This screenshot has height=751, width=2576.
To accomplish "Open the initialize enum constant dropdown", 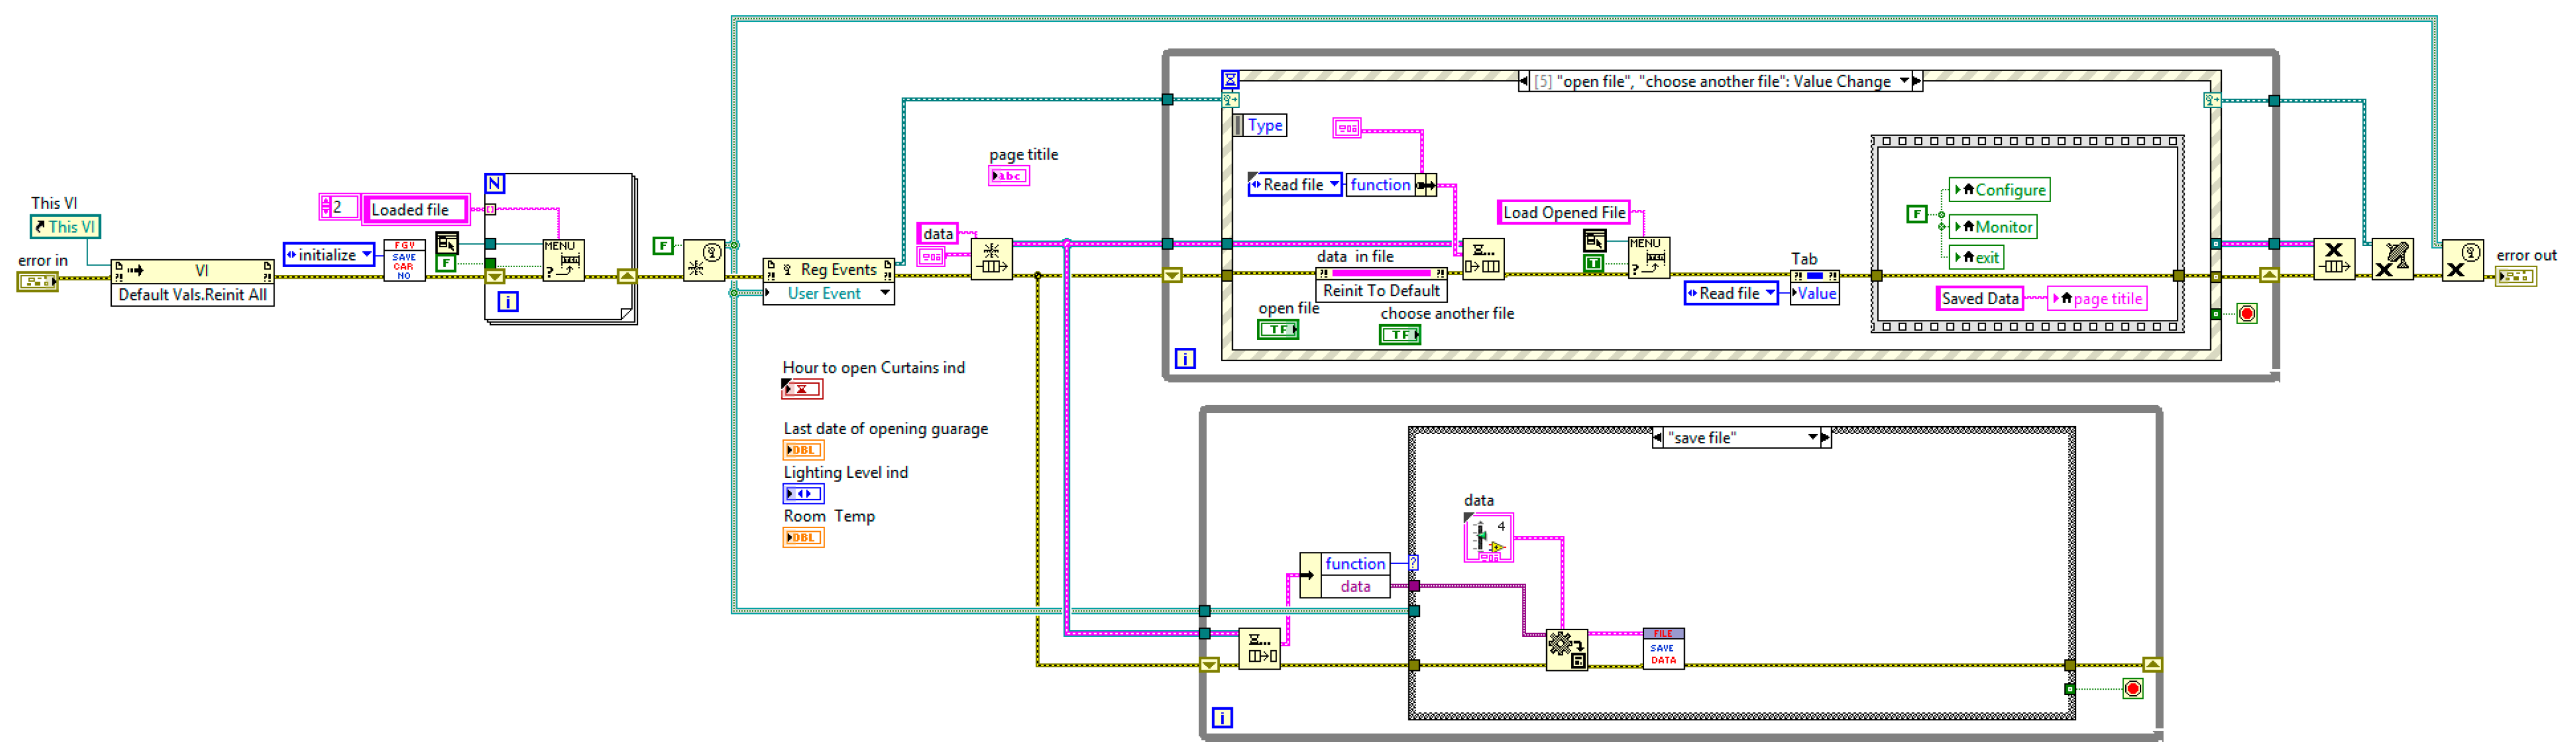I will pos(366,254).
